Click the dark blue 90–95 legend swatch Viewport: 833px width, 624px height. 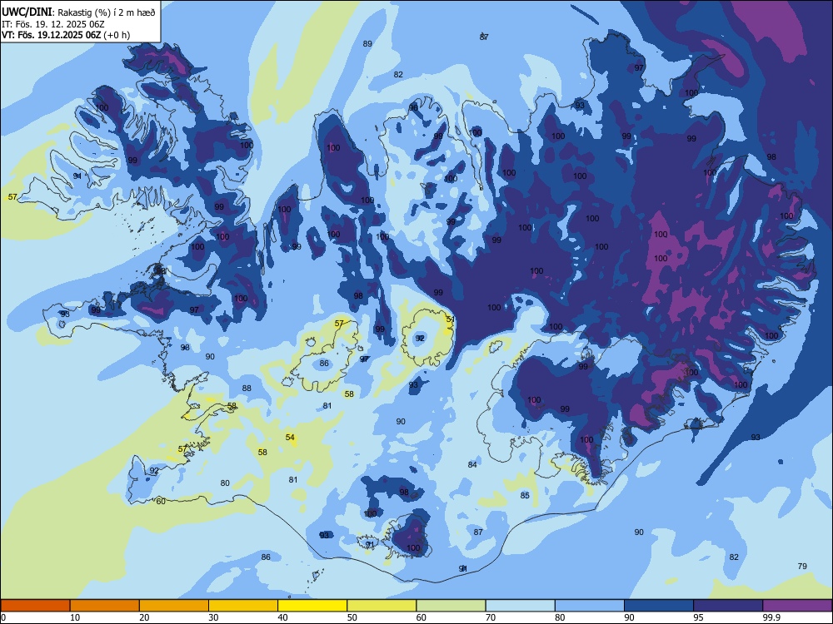tap(659, 606)
